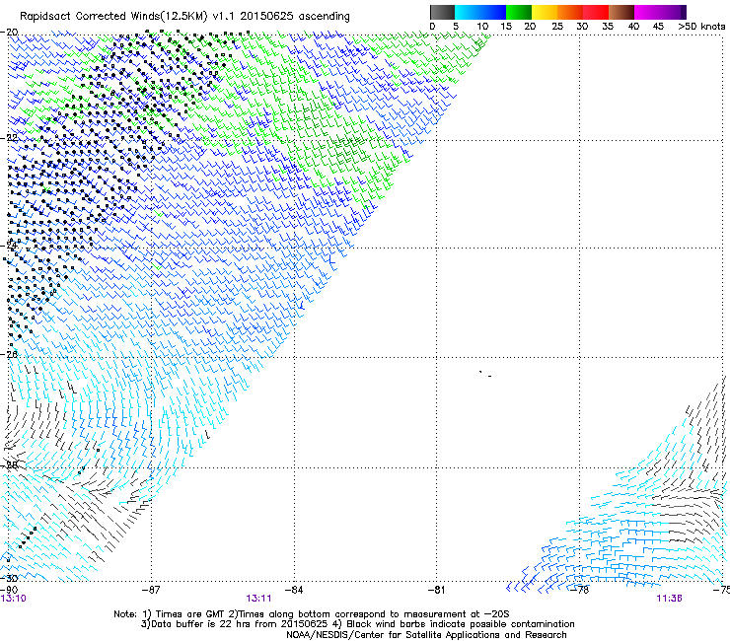Click the dark purple 45-50 knots color segment
Image resolution: width=730 pixels, height=641 pixels.
[673, 12]
